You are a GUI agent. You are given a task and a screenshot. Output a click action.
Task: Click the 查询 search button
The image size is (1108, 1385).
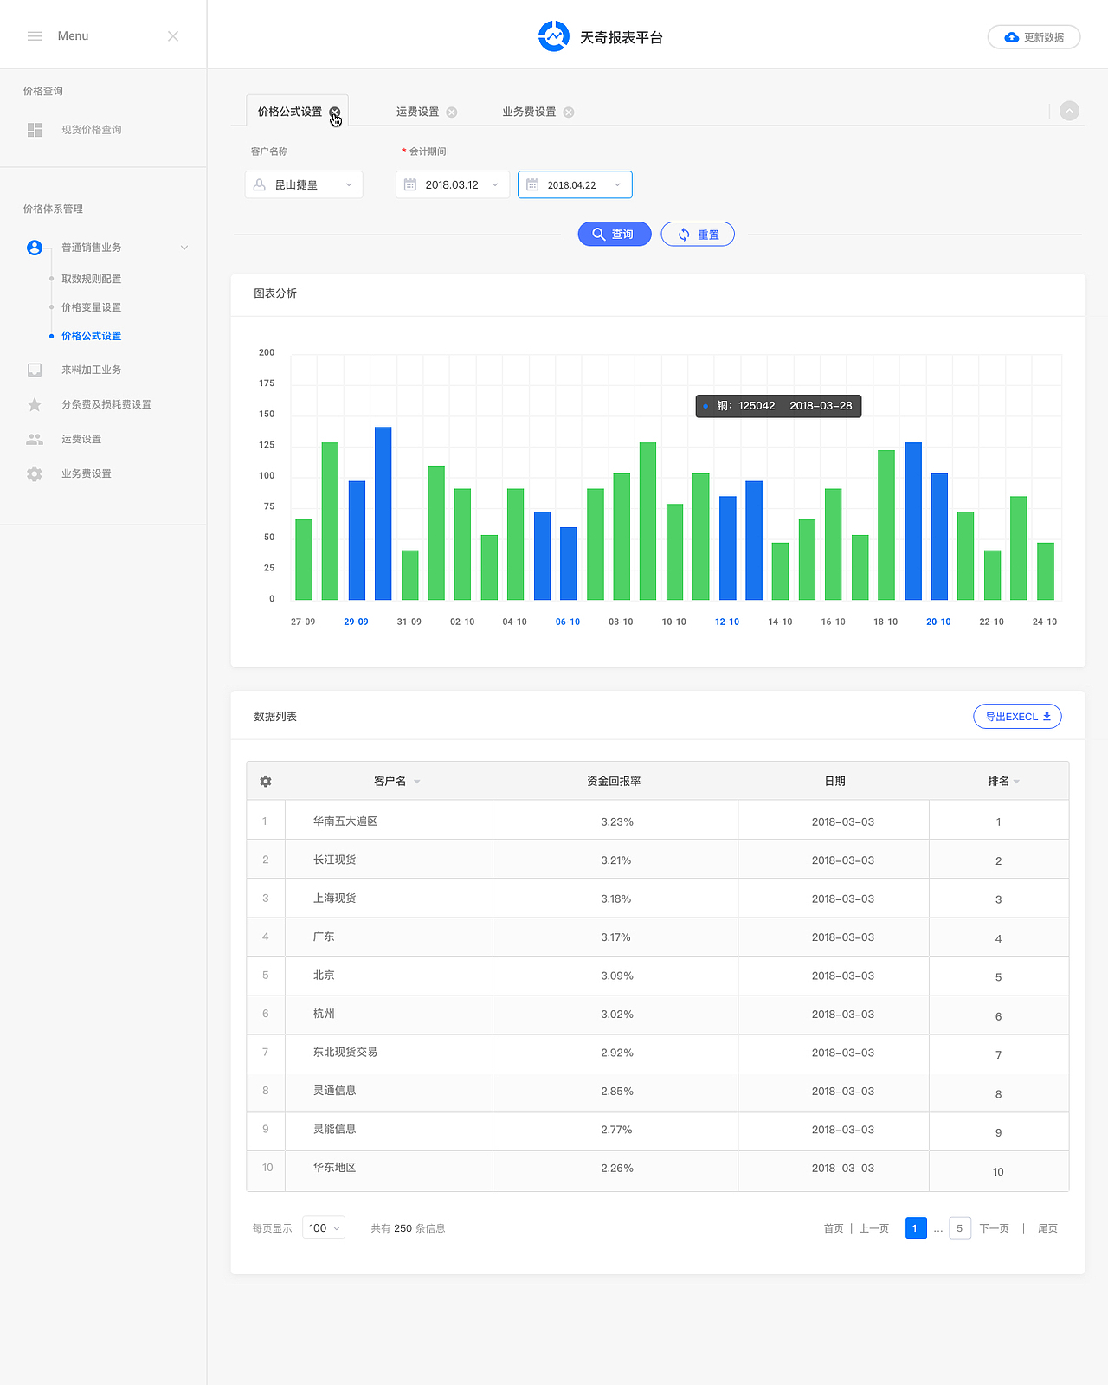click(x=615, y=235)
